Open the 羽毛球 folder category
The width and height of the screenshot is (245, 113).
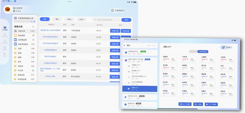coord(24,66)
